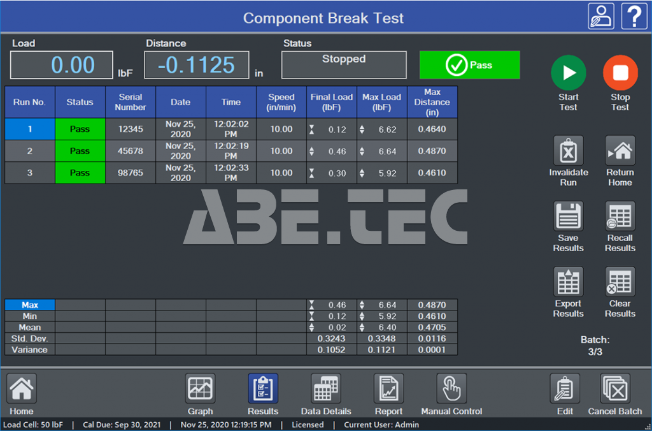This screenshot has height=431, width=652.
Task: Click the Cancel Batch button
Action: tap(615, 389)
